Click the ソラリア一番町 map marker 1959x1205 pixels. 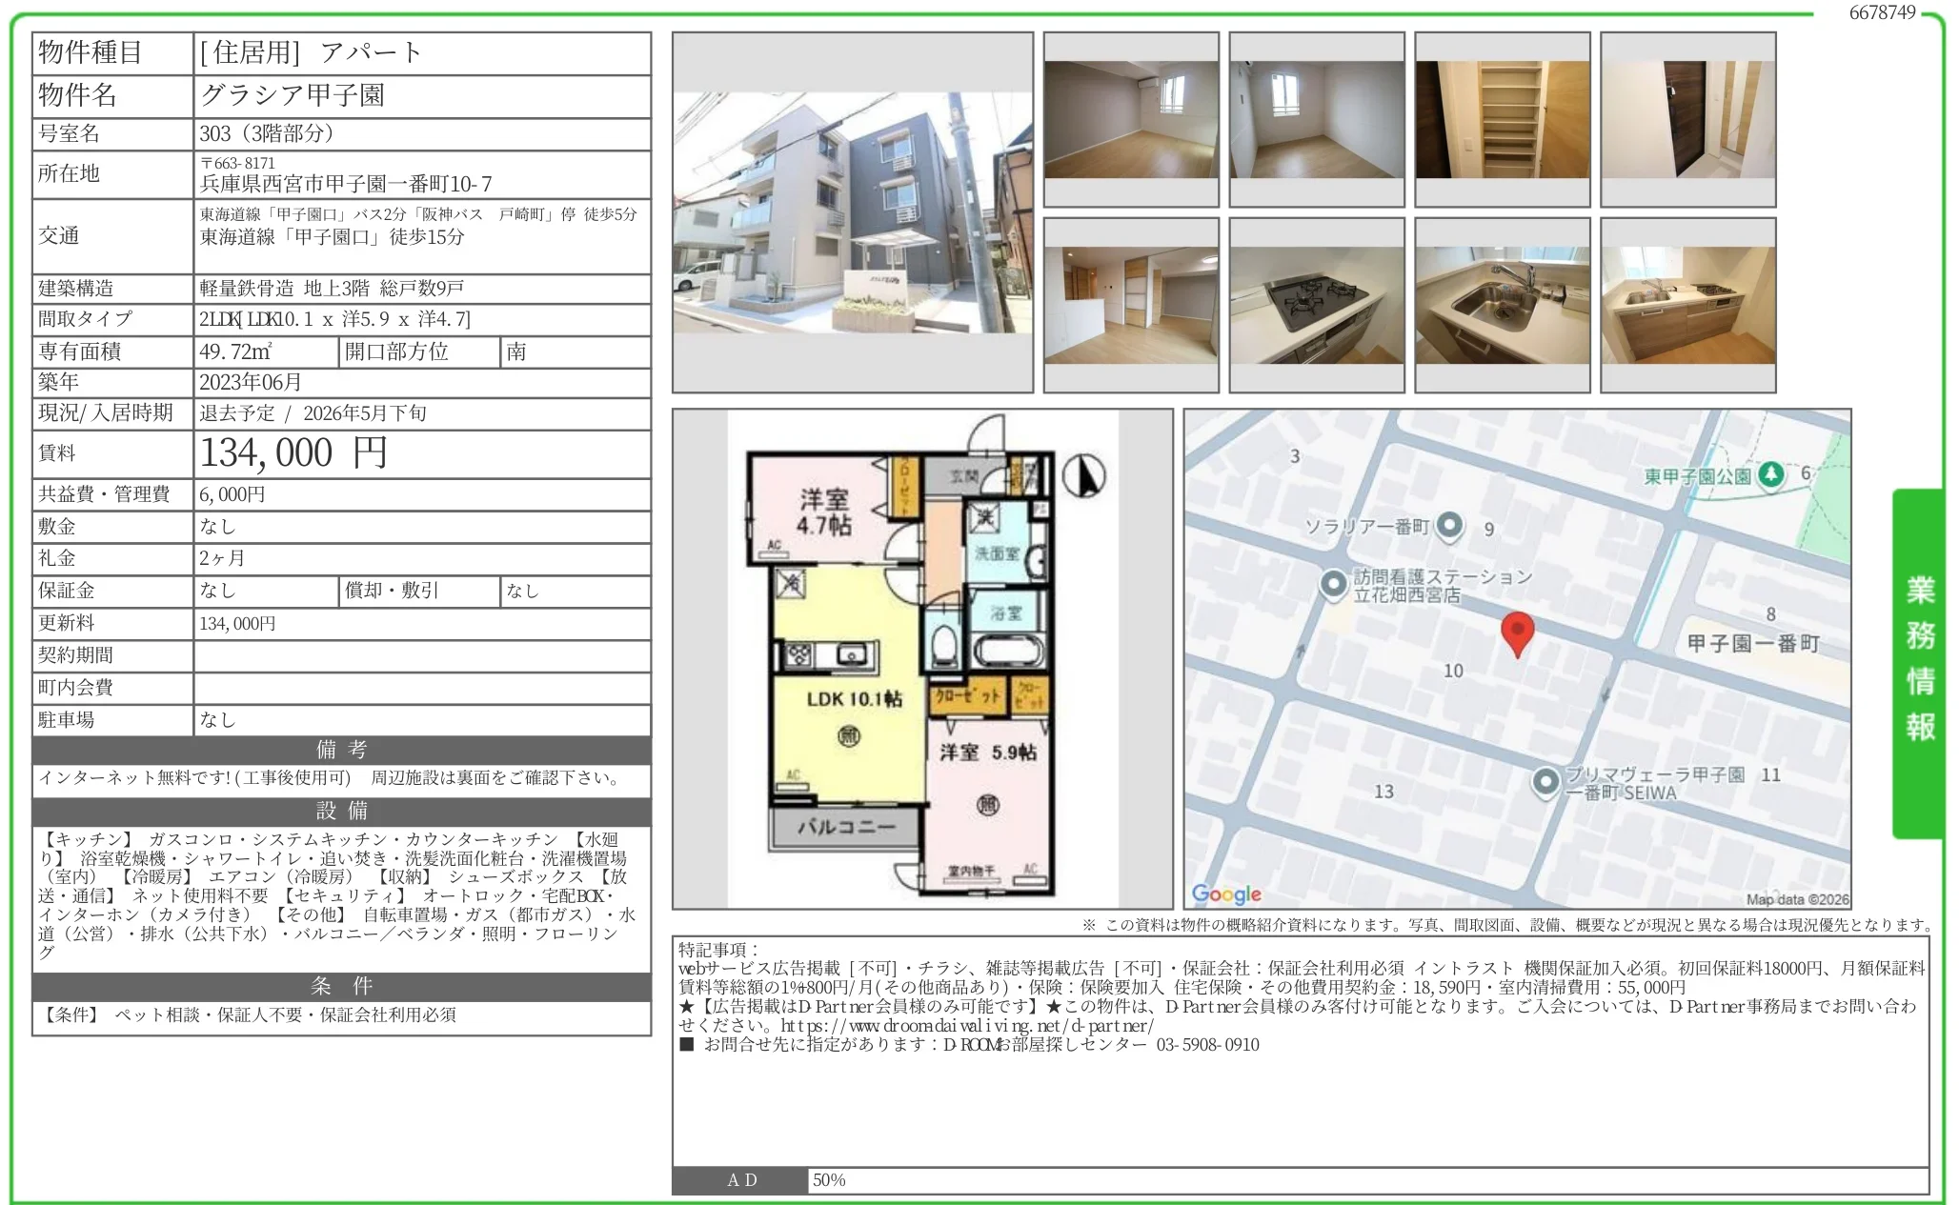pyautogui.click(x=1449, y=525)
